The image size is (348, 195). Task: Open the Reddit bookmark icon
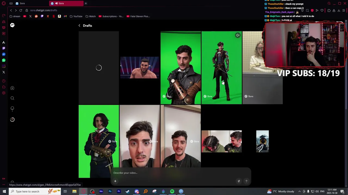36,16
